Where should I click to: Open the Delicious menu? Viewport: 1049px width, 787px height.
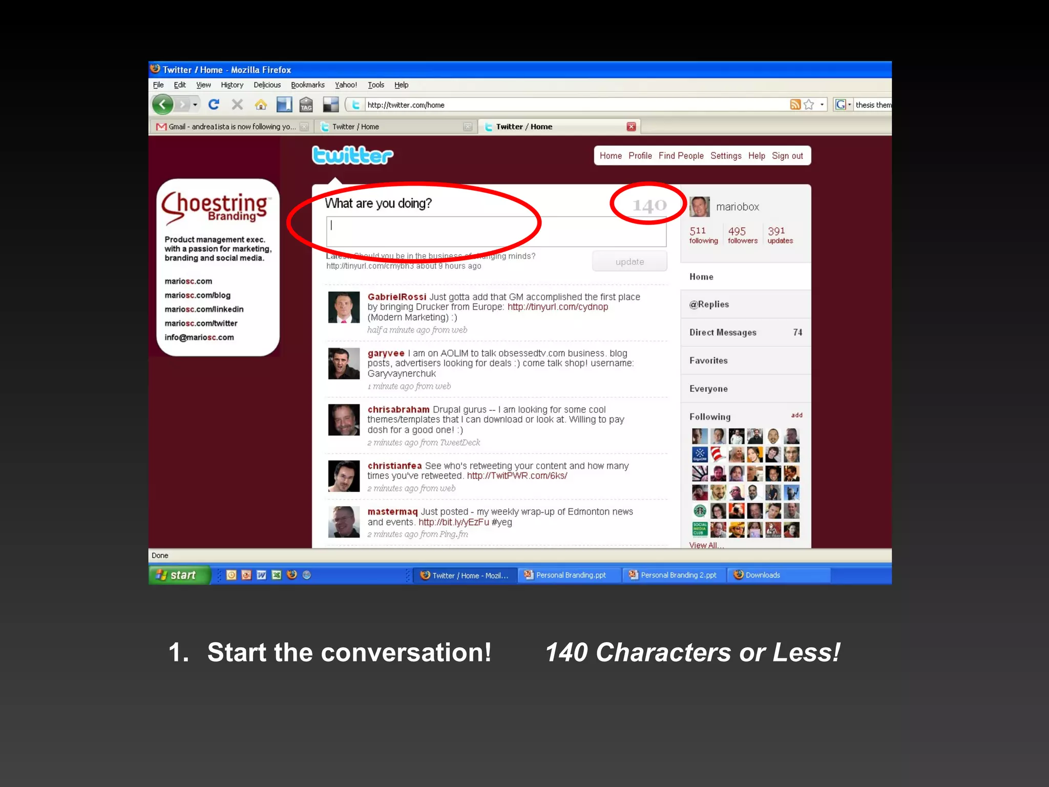[x=267, y=85]
